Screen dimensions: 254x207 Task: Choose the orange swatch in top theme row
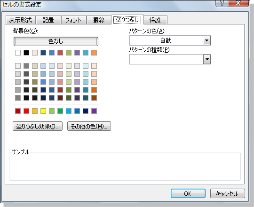[94, 53]
